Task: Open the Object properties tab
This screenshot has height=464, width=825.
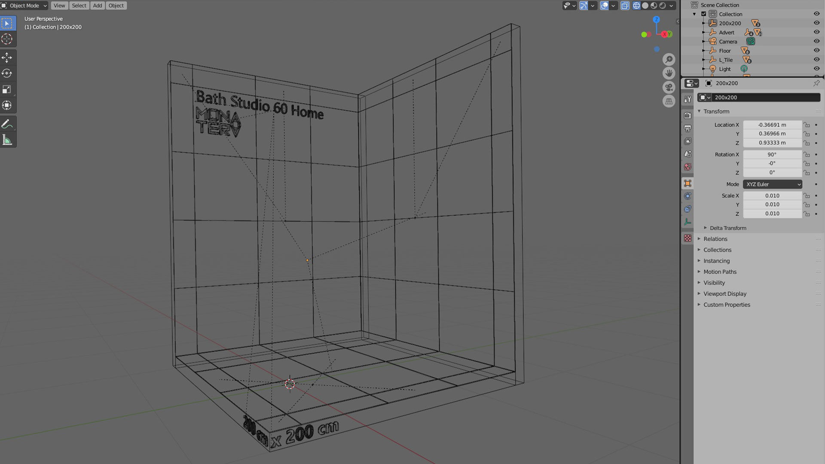Action: coord(687,183)
